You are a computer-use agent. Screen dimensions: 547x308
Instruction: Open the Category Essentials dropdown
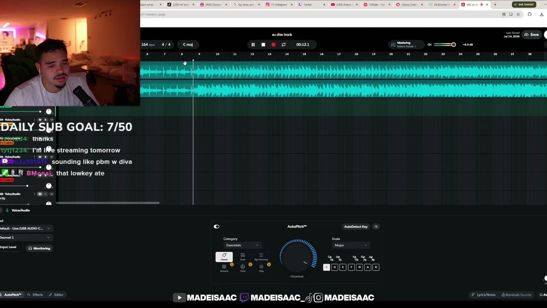[x=242, y=245]
